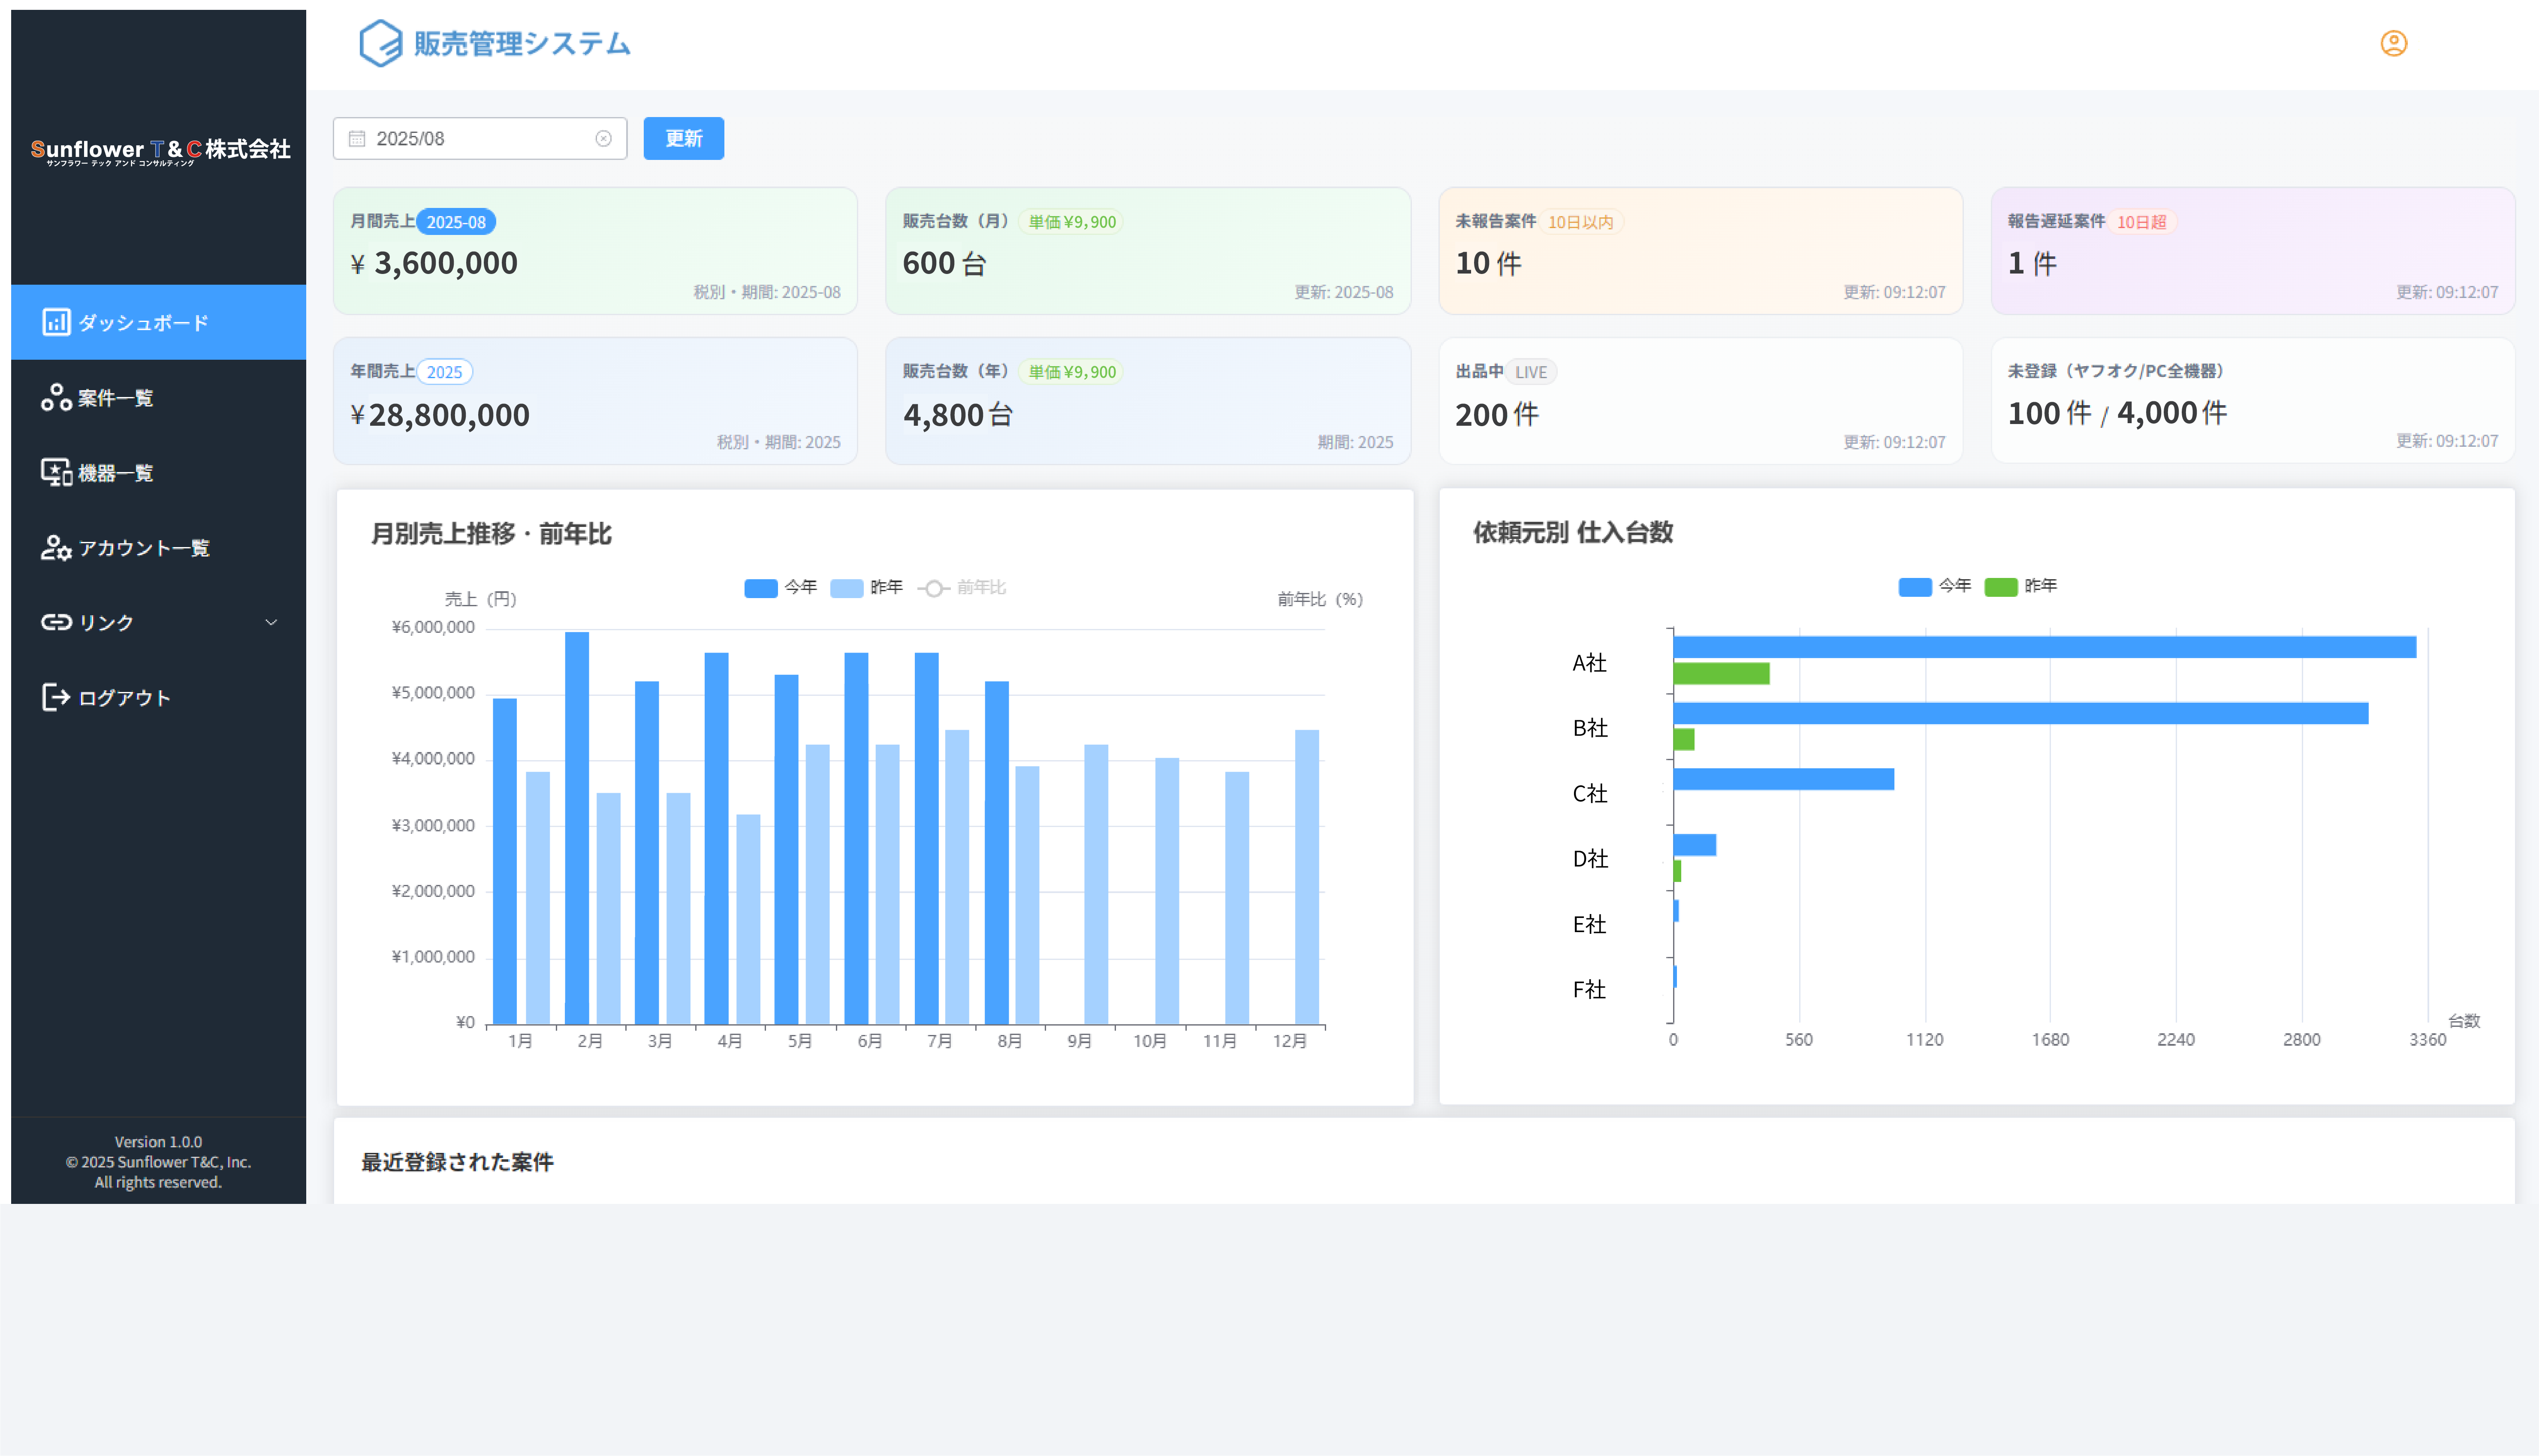Click the 依頼元別 仕入台数 chart title
The width and height of the screenshot is (2539, 1456).
tap(1573, 533)
